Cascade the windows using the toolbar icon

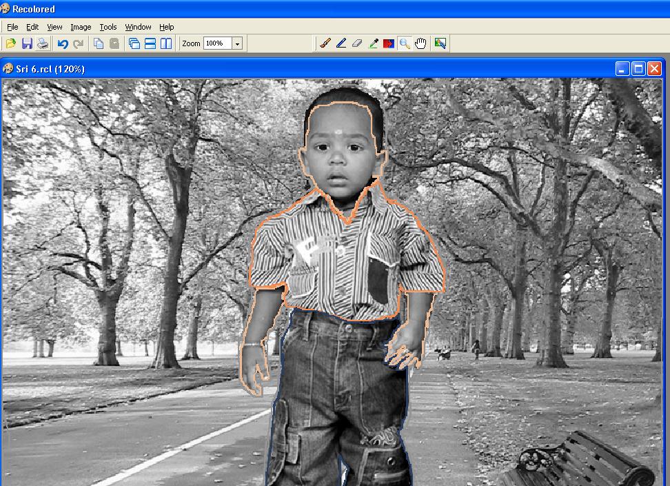(x=134, y=43)
